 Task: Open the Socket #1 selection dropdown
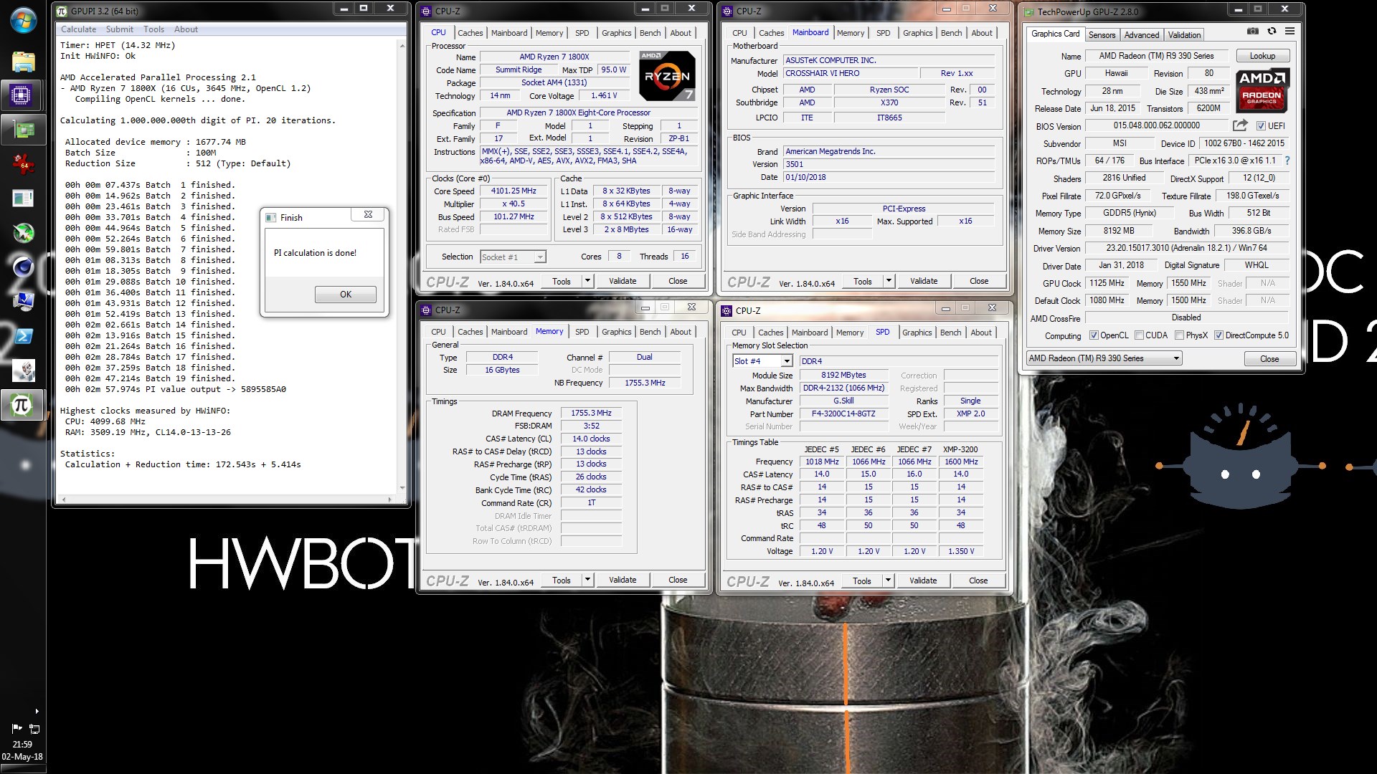click(x=513, y=257)
